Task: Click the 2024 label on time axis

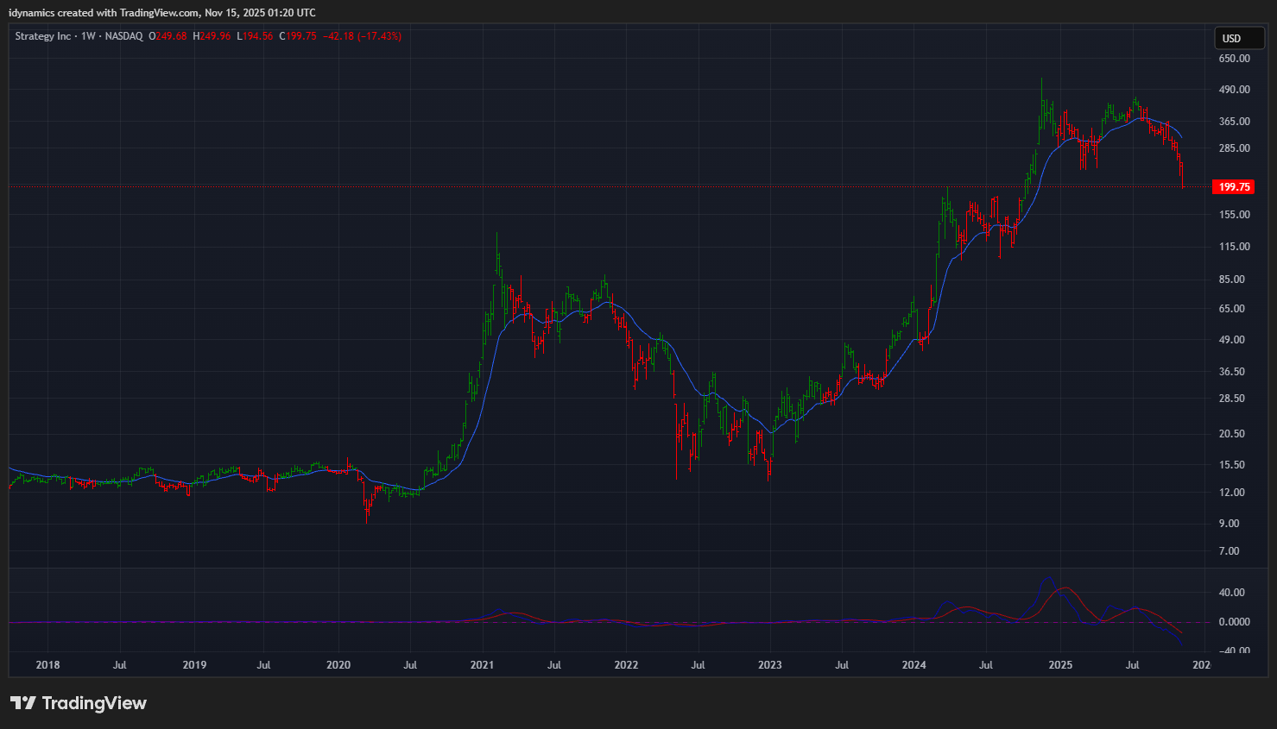Action: pyautogui.click(x=913, y=665)
